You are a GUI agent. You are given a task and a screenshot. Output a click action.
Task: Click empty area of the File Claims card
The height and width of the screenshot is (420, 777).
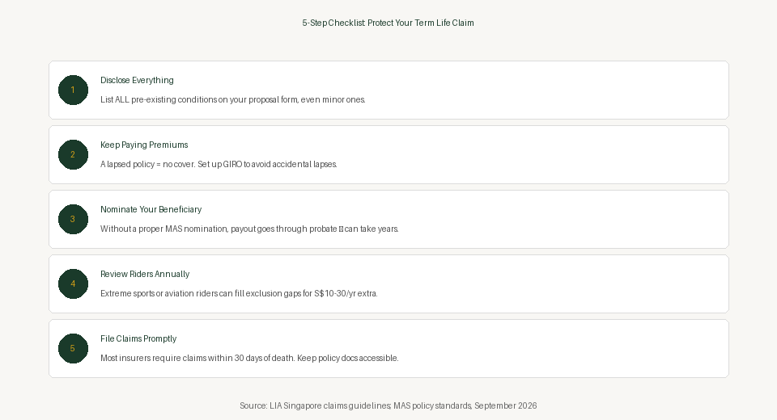pos(545,349)
